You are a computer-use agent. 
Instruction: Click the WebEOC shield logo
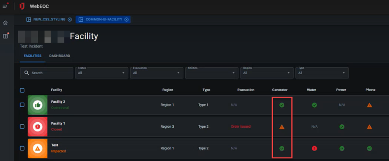(x=22, y=6)
